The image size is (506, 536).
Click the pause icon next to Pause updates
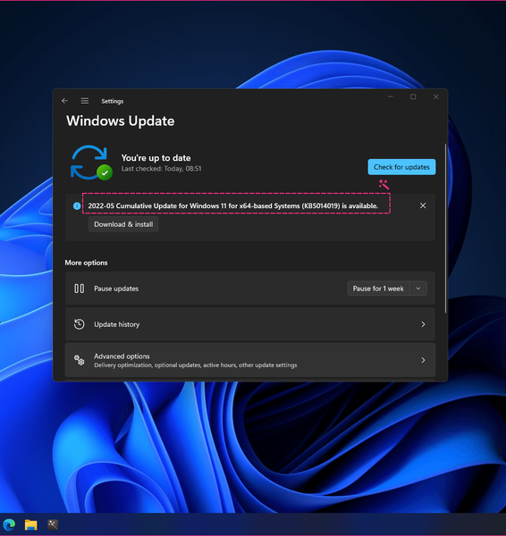coord(79,289)
